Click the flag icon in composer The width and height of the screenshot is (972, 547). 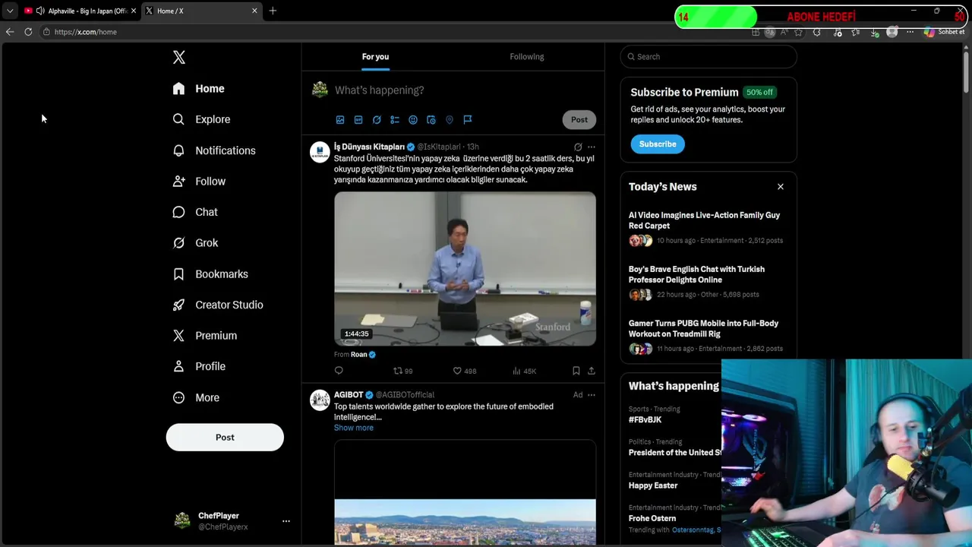pyautogui.click(x=468, y=120)
